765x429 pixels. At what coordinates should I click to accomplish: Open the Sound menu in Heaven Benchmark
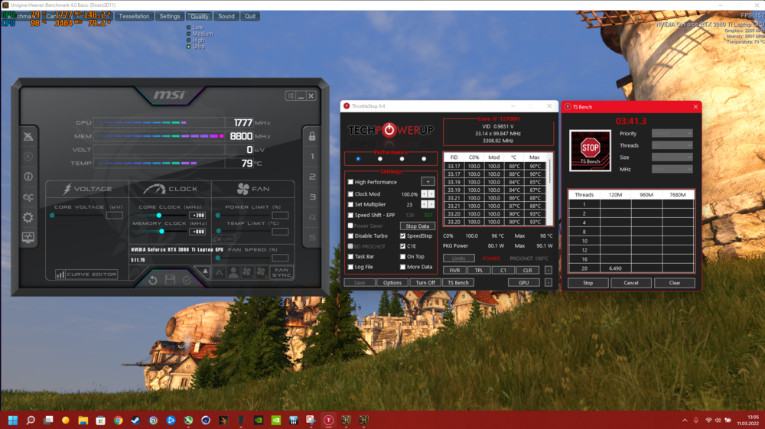click(226, 16)
